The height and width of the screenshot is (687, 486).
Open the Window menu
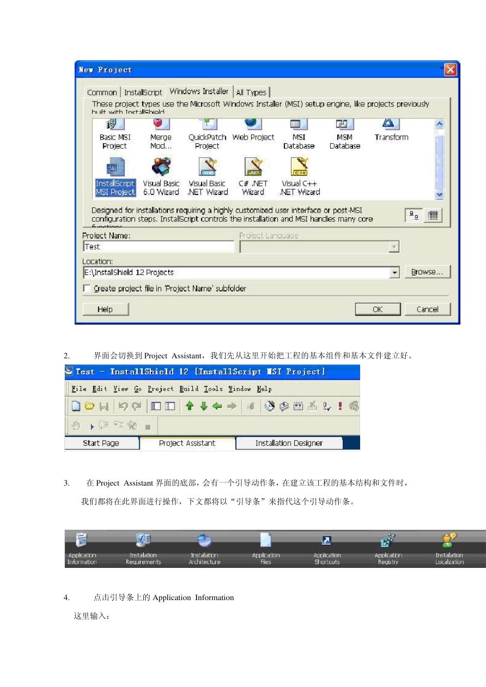point(240,389)
